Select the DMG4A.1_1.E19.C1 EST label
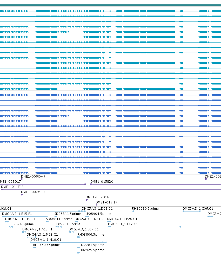 click(x=20, y=219)
